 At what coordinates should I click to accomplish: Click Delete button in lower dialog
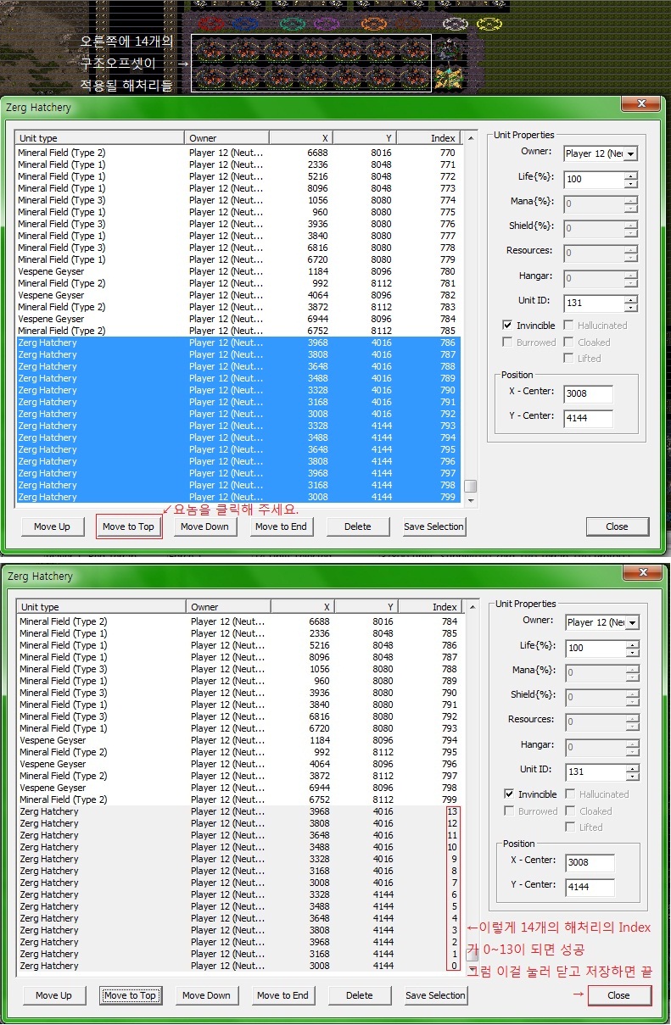click(x=359, y=995)
